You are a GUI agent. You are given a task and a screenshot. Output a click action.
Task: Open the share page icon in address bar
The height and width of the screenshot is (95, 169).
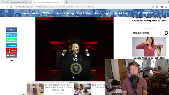[153, 7]
